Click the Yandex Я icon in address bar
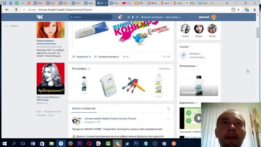Screen dimensions: 261x147 [x=16, y=10]
